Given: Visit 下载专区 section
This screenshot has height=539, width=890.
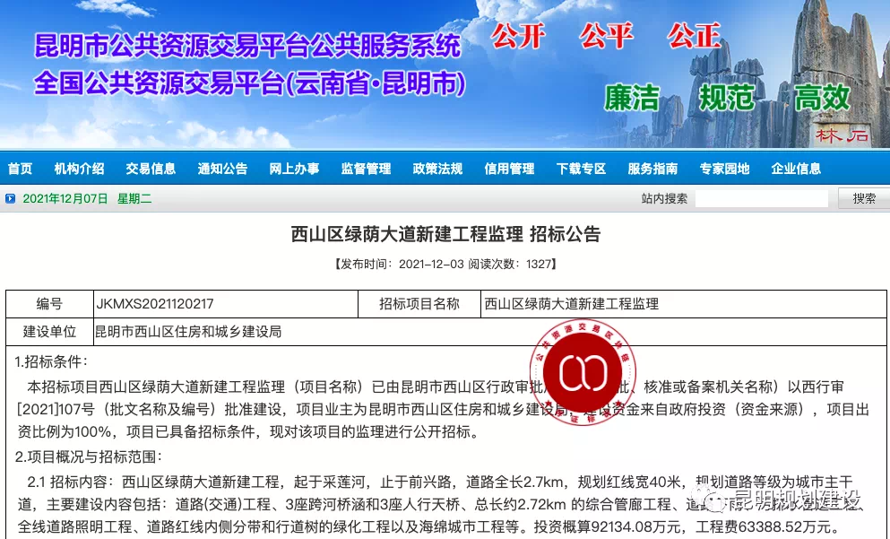Looking at the screenshot, I should tap(581, 169).
